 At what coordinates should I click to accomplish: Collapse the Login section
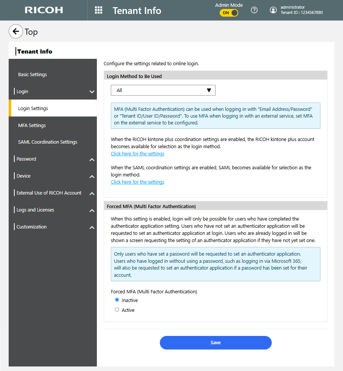tap(92, 92)
